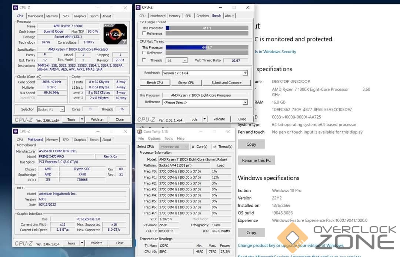Viewport: 400px width, 257px height.
Task: Expand the Tools arrow in the Mainboard window
Action: tap(82, 243)
